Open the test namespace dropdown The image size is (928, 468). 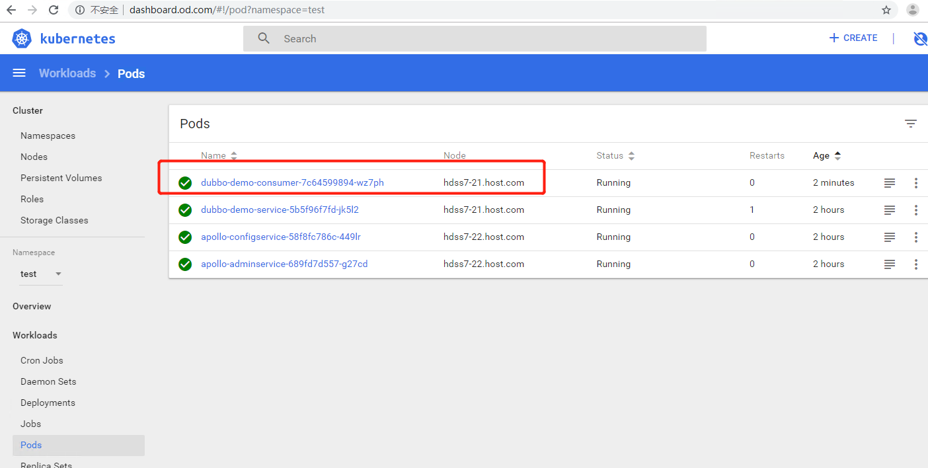pos(40,274)
